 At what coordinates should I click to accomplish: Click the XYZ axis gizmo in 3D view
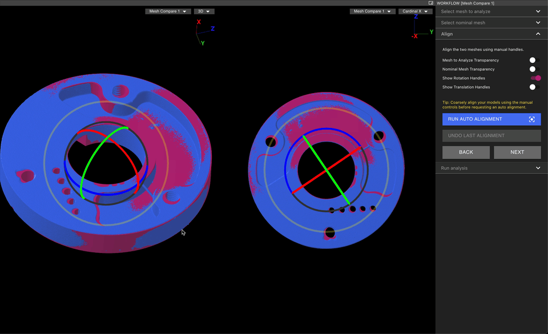205,33
